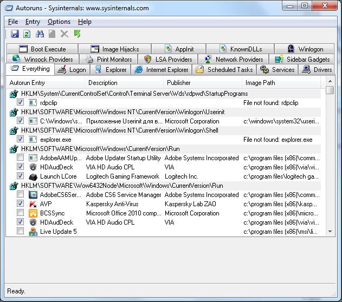Click the AdobeAAMUp entry icon
The height and width of the screenshot is (302, 342).
coord(33,158)
